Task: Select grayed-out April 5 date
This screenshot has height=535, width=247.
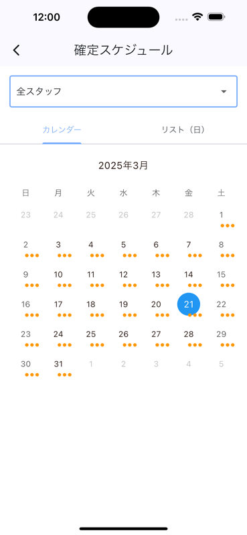Action: click(221, 364)
